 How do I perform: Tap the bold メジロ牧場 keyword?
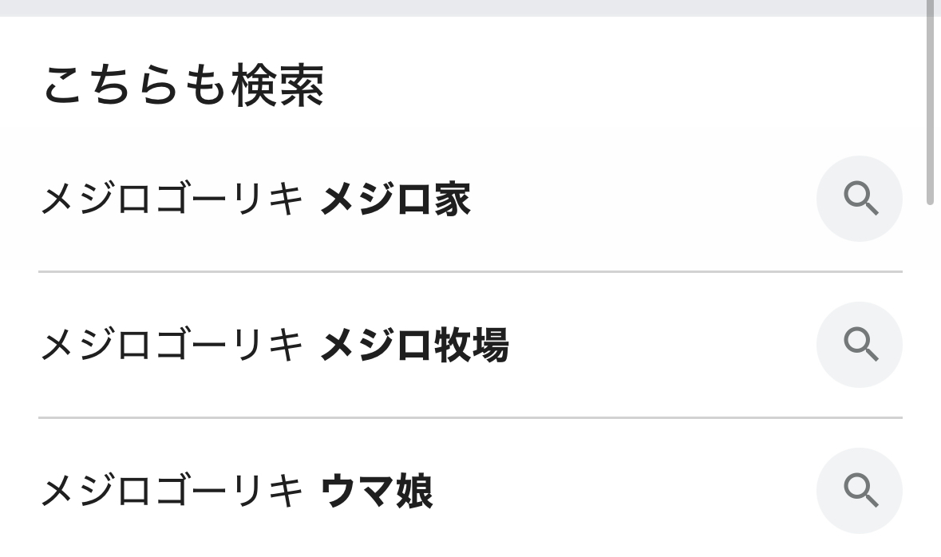(414, 346)
